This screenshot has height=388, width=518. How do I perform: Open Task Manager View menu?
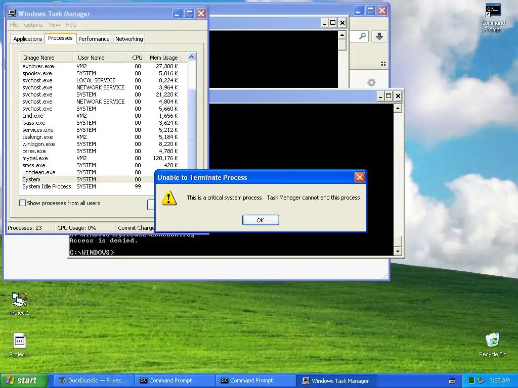[54, 25]
